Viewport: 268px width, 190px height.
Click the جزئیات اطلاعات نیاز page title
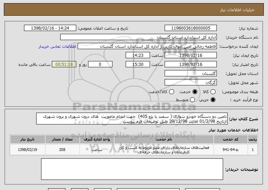pyautogui.click(x=237, y=10)
